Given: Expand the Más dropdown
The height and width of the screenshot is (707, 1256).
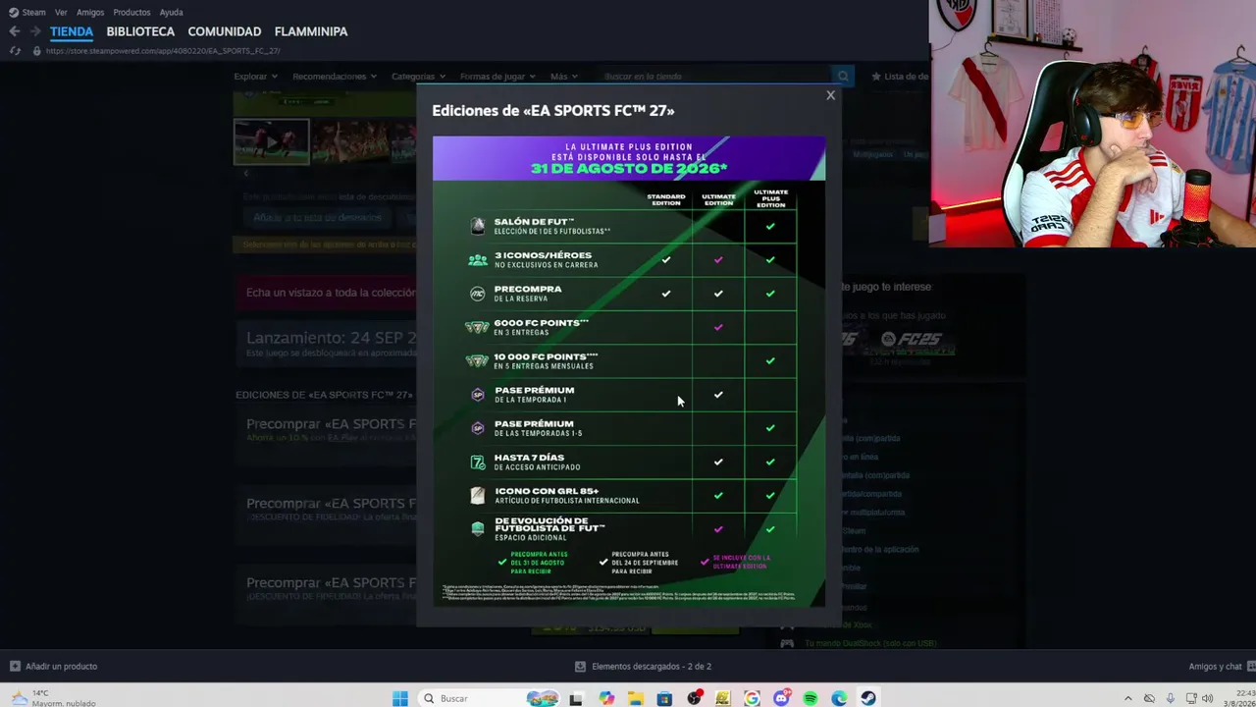Looking at the screenshot, I should point(564,77).
